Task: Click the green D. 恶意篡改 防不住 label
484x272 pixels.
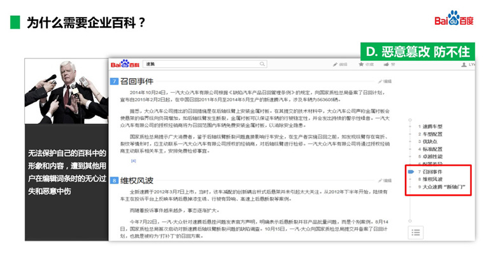Action: click(x=418, y=51)
